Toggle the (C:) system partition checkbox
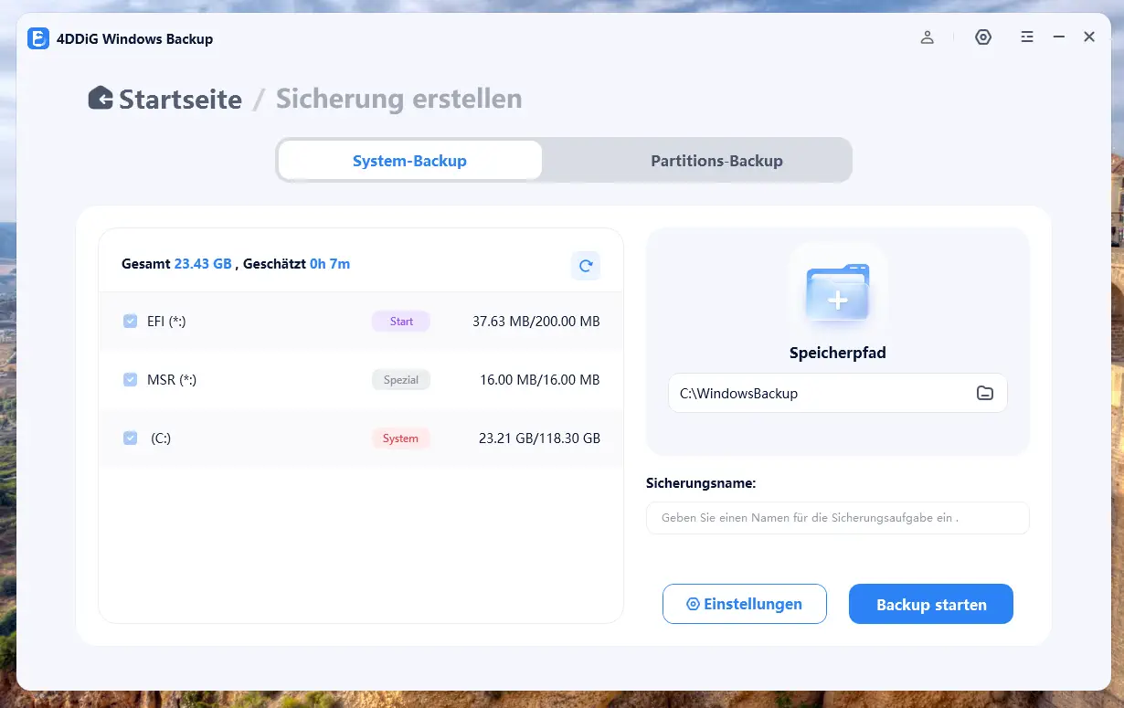 tap(131, 439)
